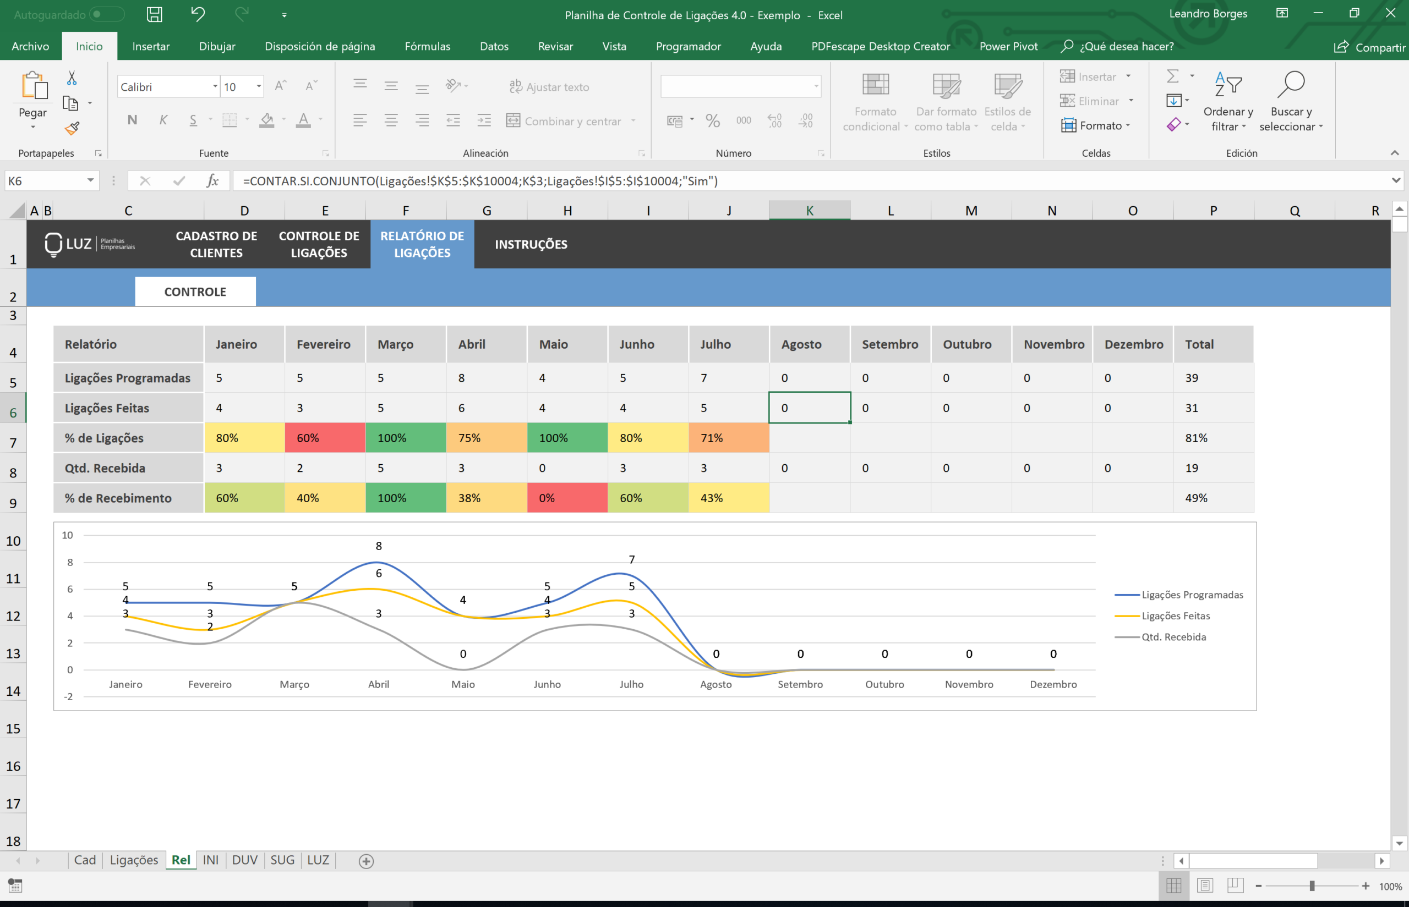Click the Redo arrow icon

click(242, 14)
